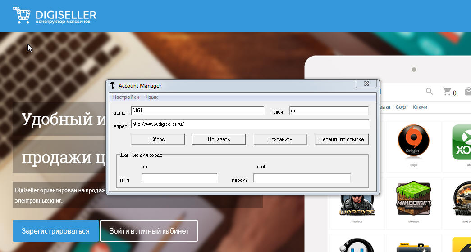Viewport: 471px width, 252px height.
Task: Open the shopping cart icon in store preview
Action: click(447, 92)
